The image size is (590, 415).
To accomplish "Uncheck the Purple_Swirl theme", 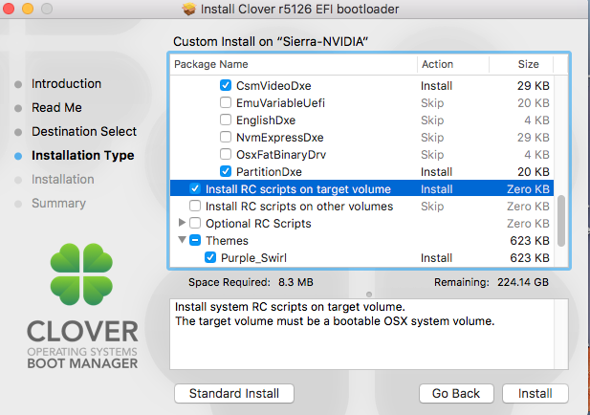I will coord(210,257).
